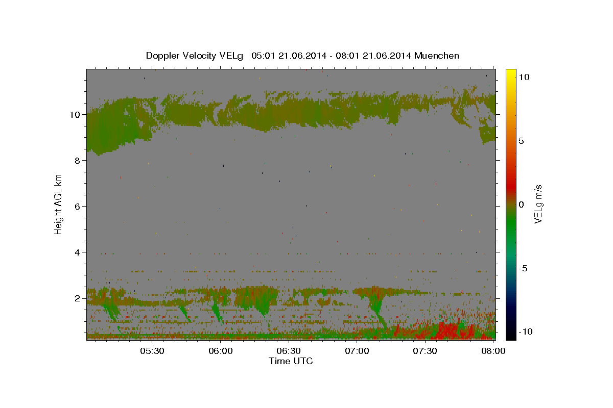Click the height axis label 4
Image resolution: width=613 pixels, height=408 pixels.
[78, 252]
